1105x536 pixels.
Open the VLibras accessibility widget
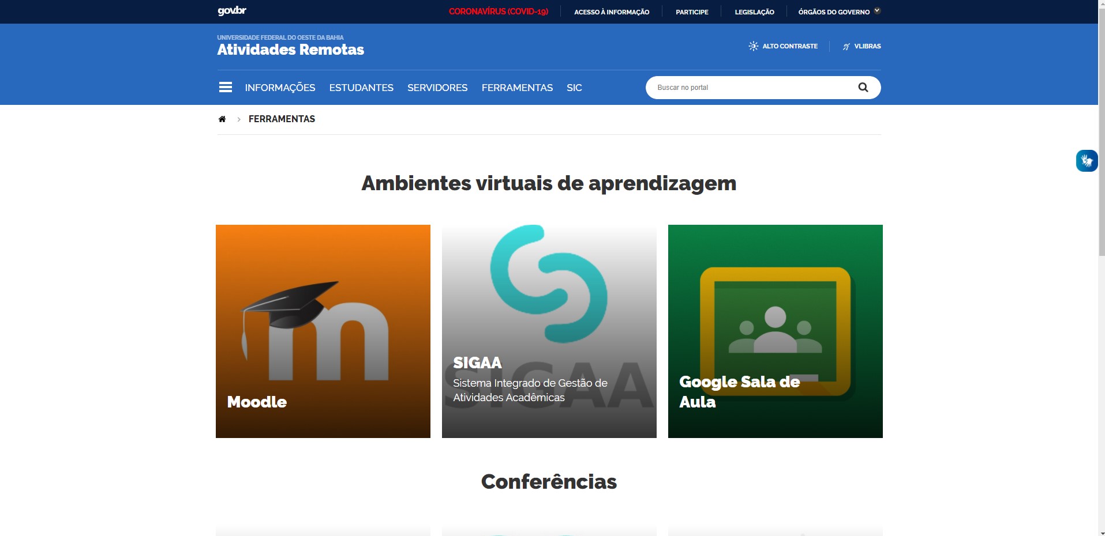(x=1086, y=161)
